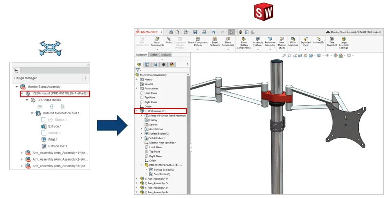389x198 pixels.
Task: Expand History node under Monitor Stand Assembly
Action: pyautogui.click(x=137, y=79)
